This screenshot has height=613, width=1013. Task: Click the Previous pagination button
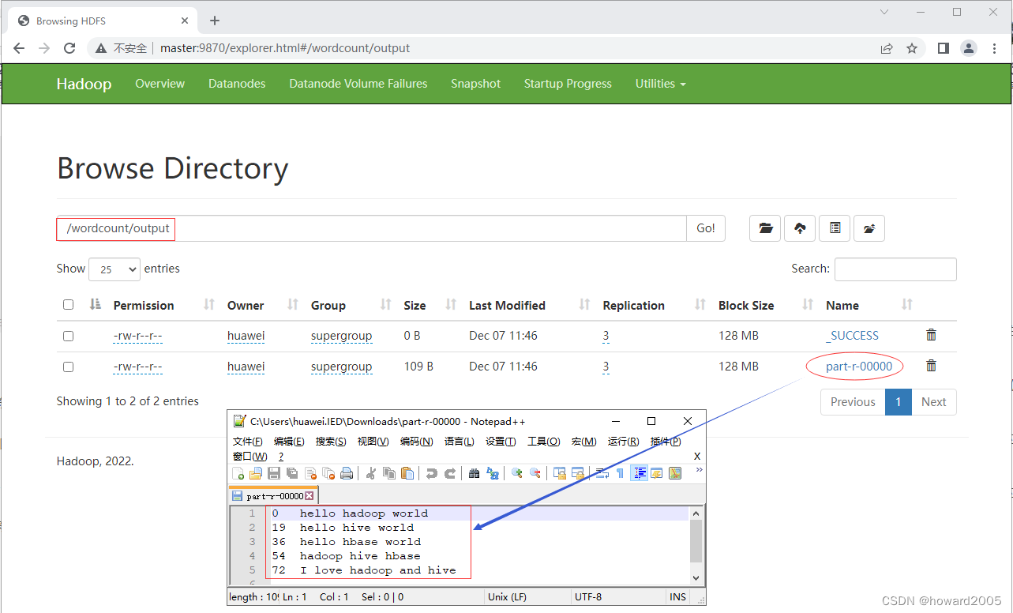(x=853, y=402)
